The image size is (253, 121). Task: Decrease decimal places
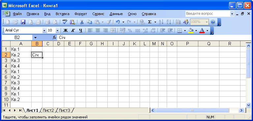(x=153, y=30)
